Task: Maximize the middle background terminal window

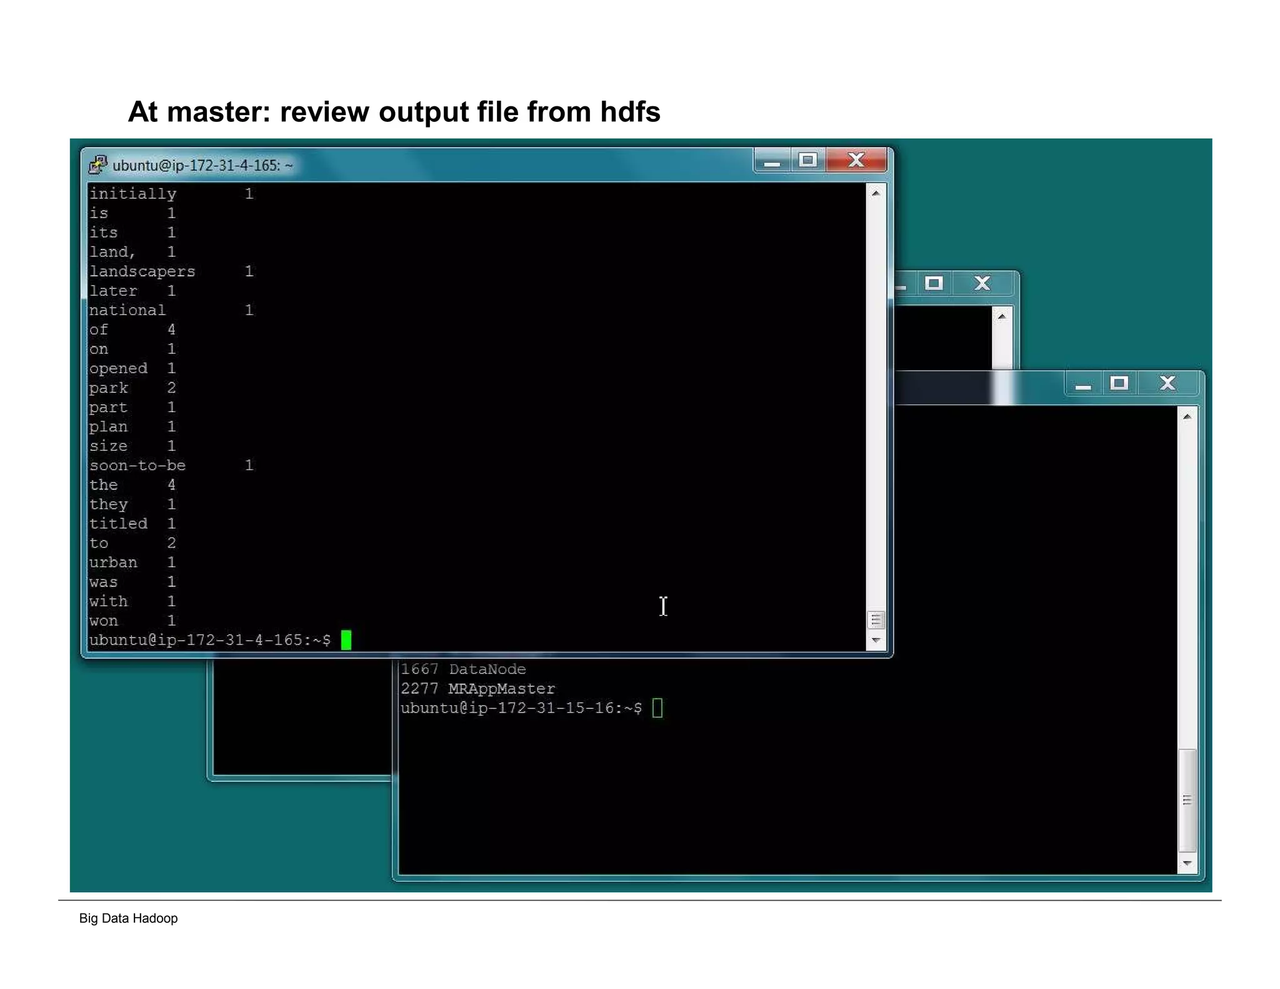Action: coord(934,284)
